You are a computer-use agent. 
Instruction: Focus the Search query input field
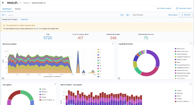(63, 15)
